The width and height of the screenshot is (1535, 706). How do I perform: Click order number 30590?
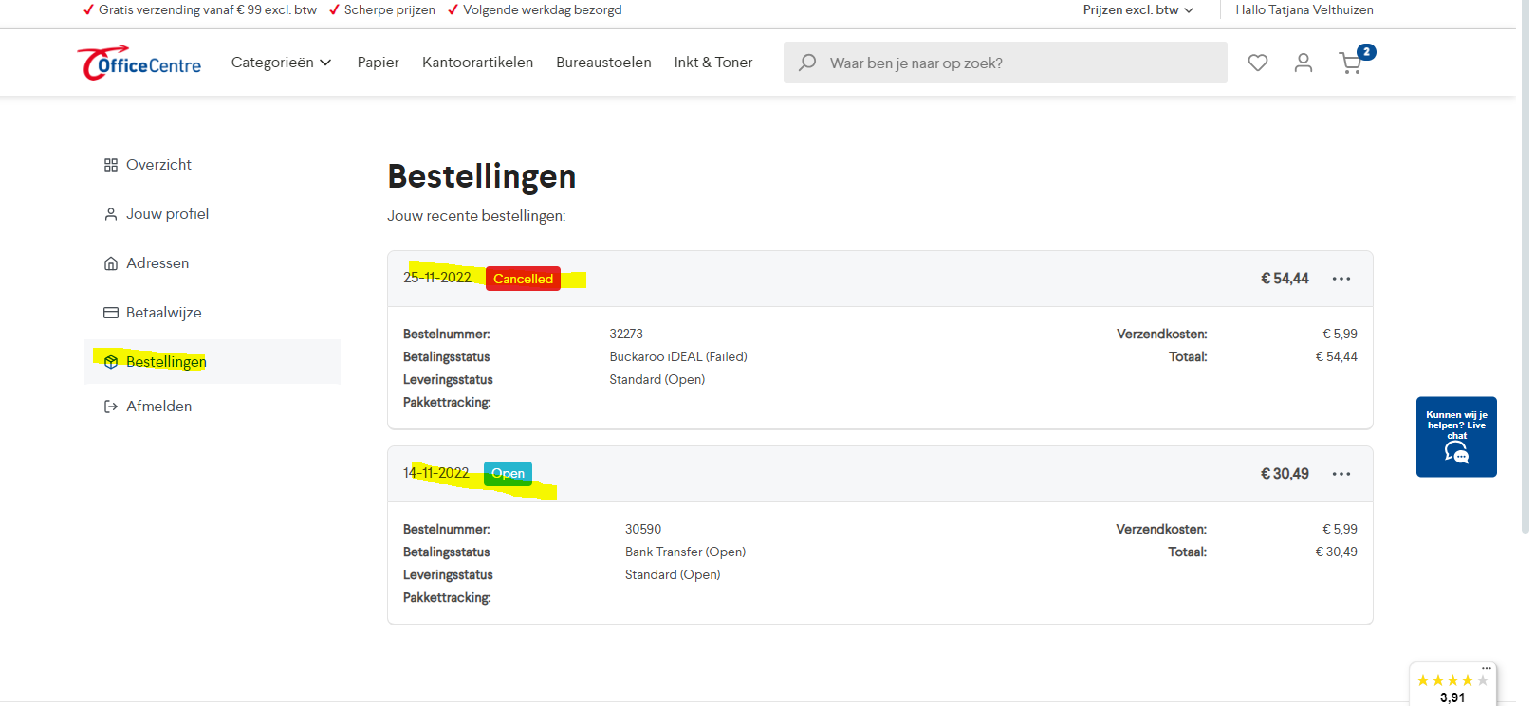point(643,529)
